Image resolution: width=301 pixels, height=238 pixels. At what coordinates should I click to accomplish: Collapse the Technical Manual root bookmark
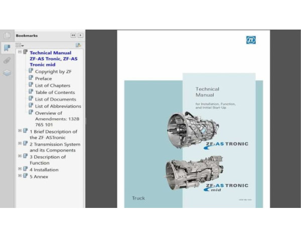click(20, 52)
